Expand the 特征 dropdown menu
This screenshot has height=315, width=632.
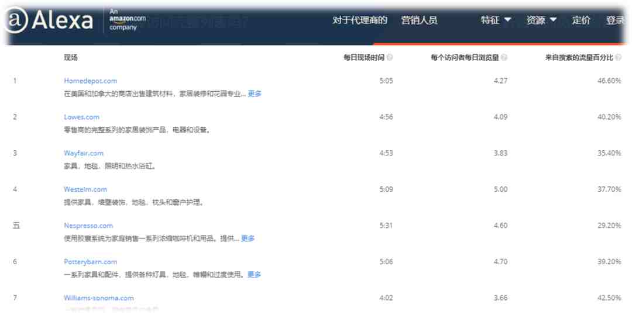[x=496, y=20]
